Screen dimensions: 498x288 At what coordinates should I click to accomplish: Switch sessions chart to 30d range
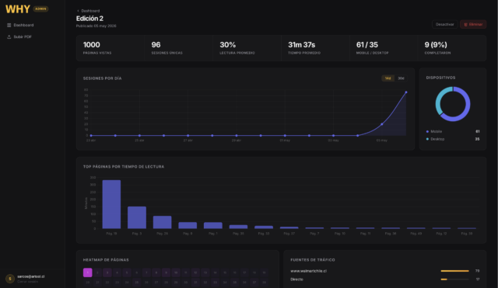tap(402, 78)
